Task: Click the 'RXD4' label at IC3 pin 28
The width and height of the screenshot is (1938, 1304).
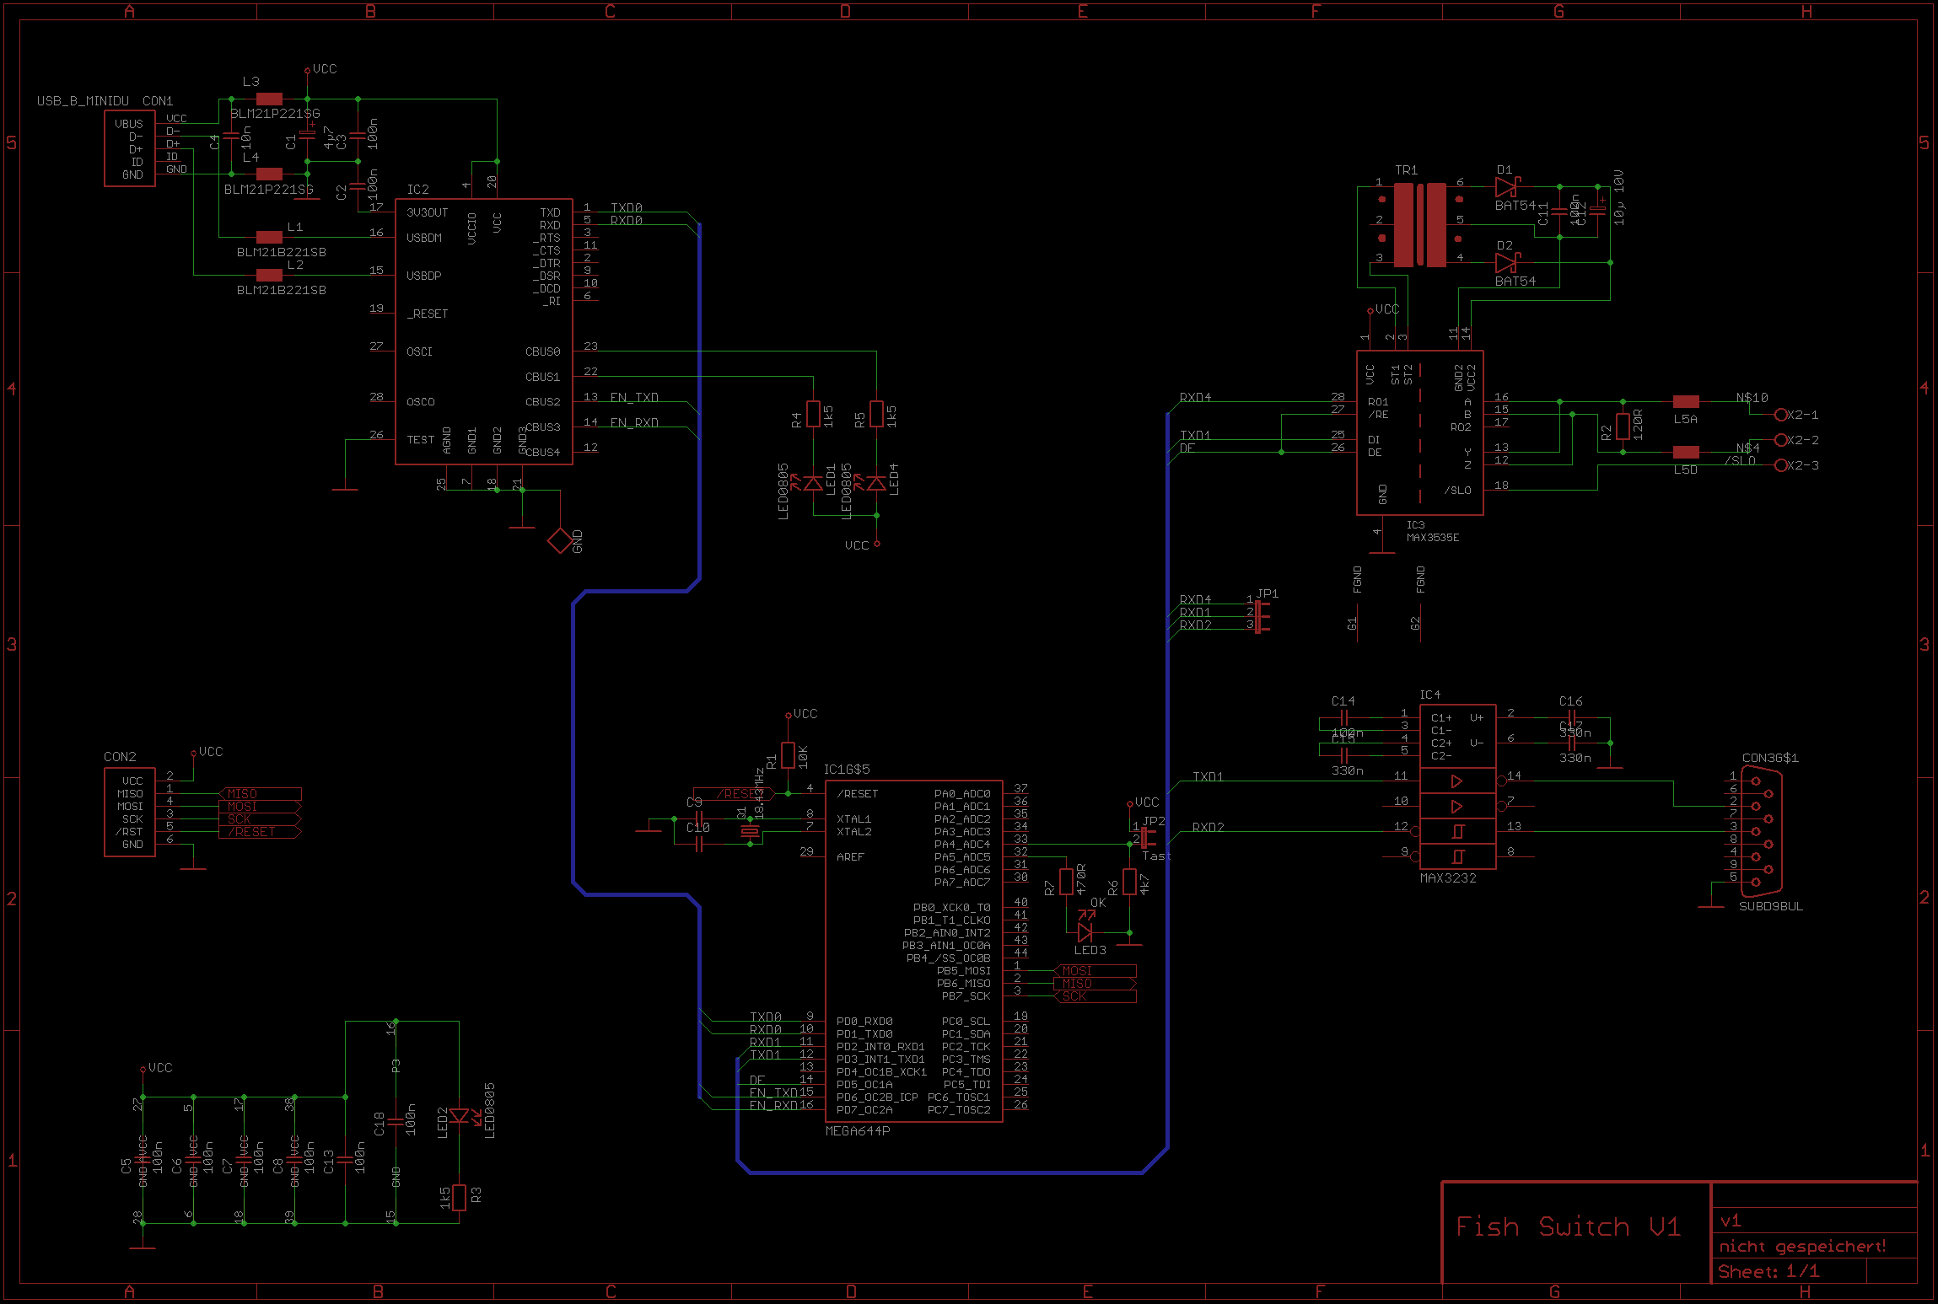Action: [x=1196, y=398]
